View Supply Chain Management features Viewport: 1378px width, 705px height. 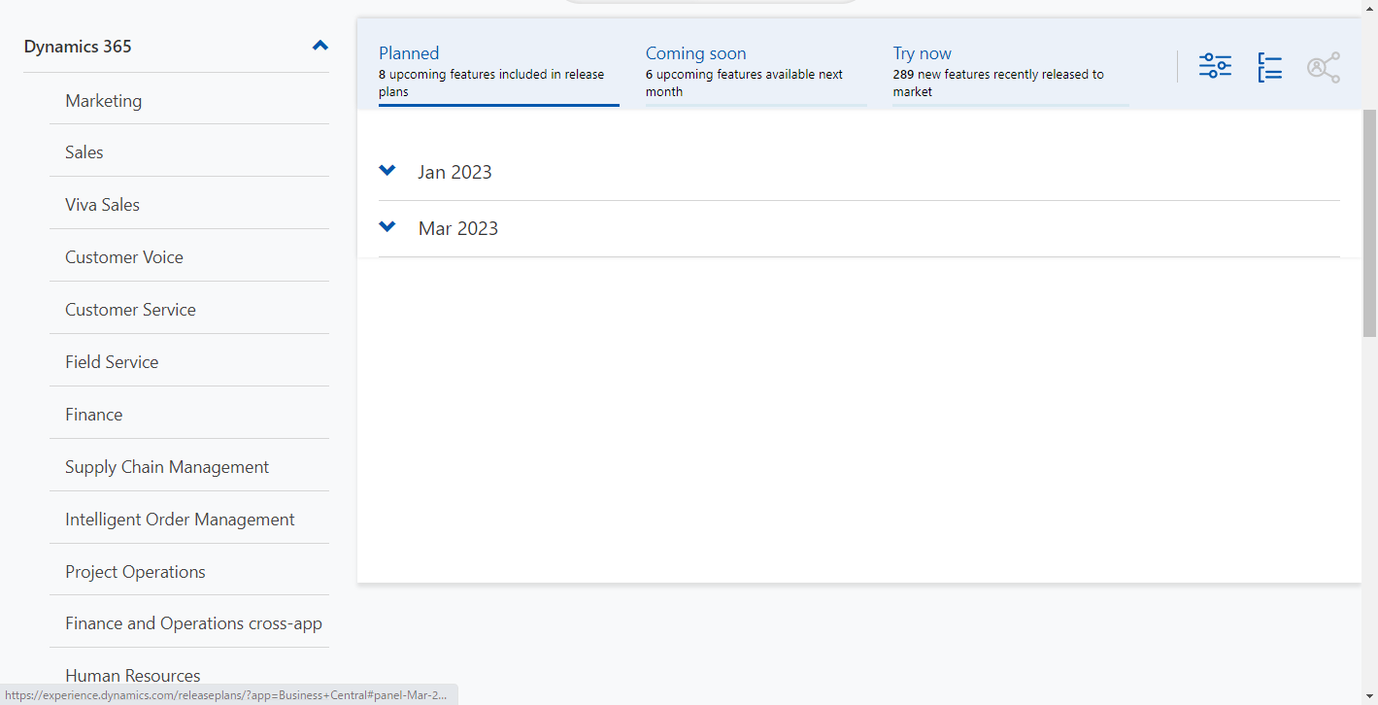click(x=166, y=466)
